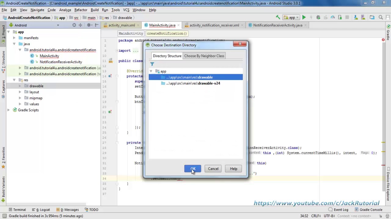Image resolution: width=391 pixels, height=219 pixels.
Task: Toggle the Build Variants tool window
Action: pos(3,189)
